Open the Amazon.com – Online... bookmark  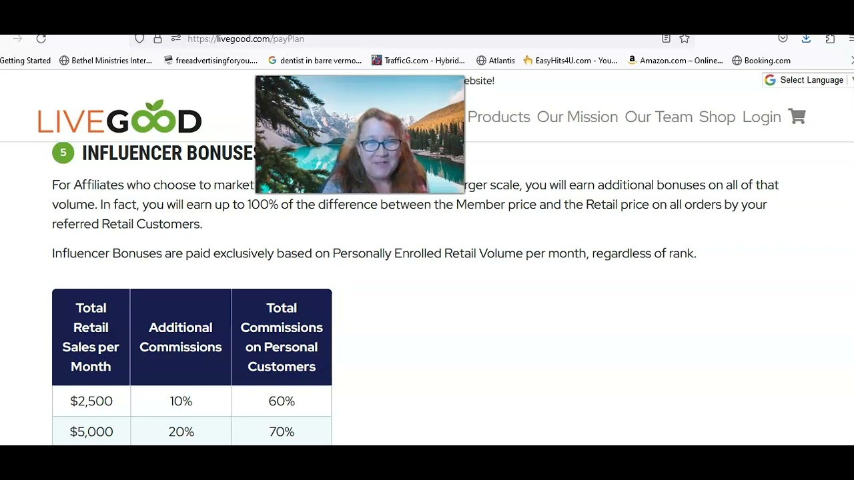pyautogui.click(x=681, y=60)
